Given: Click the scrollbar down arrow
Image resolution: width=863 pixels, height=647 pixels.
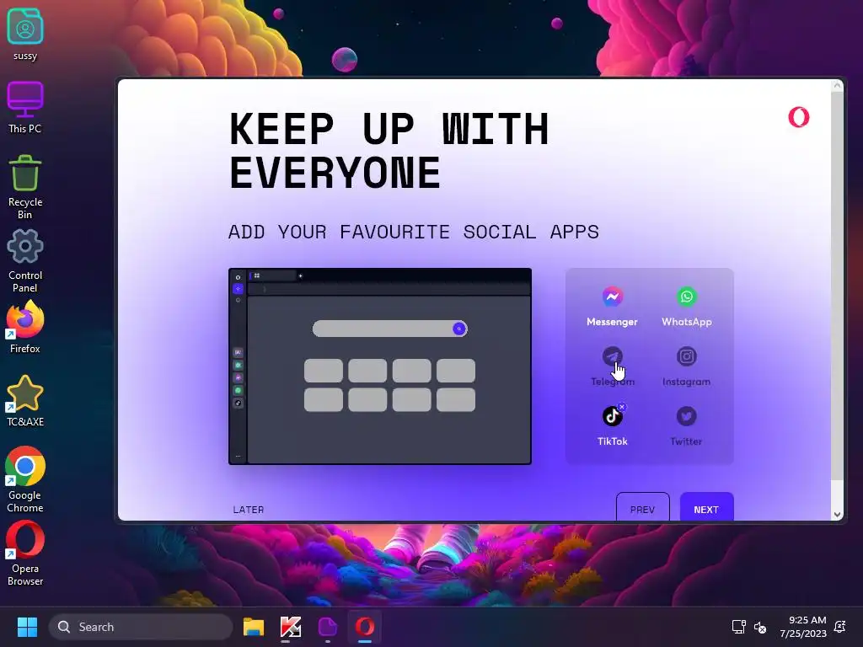Looking at the screenshot, I should coord(837,515).
